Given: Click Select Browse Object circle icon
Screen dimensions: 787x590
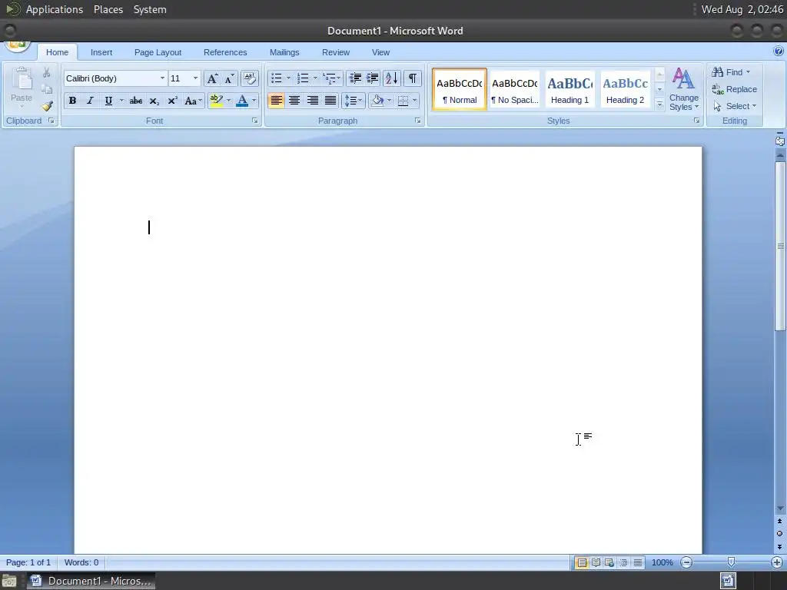Looking at the screenshot, I should point(779,534).
